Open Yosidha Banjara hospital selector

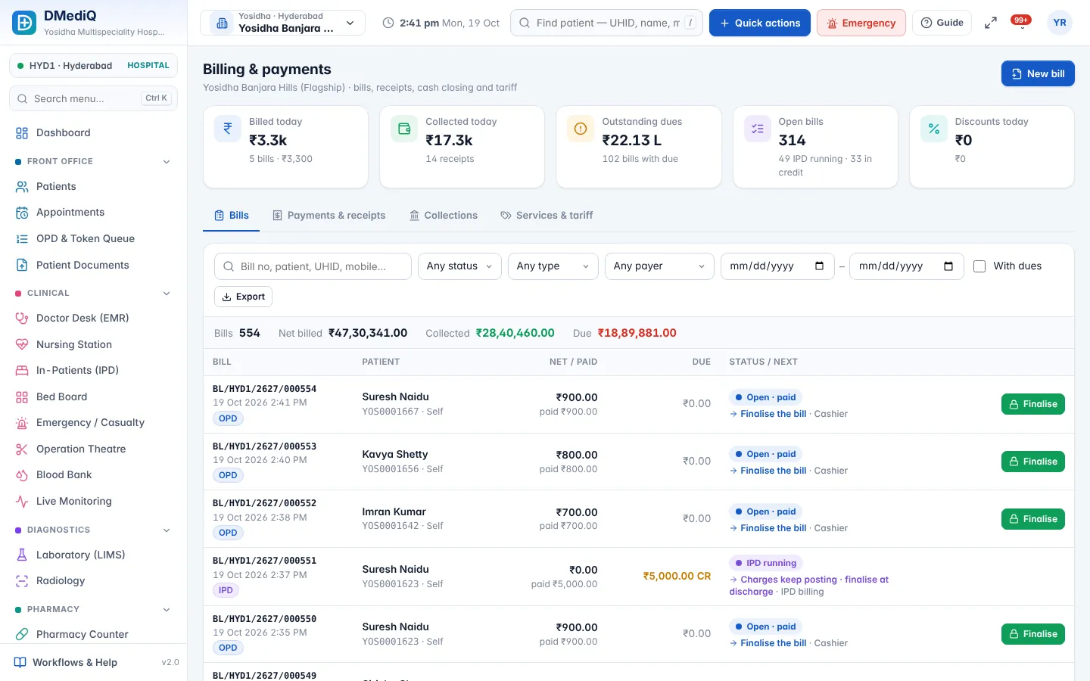[x=282, y=23]
